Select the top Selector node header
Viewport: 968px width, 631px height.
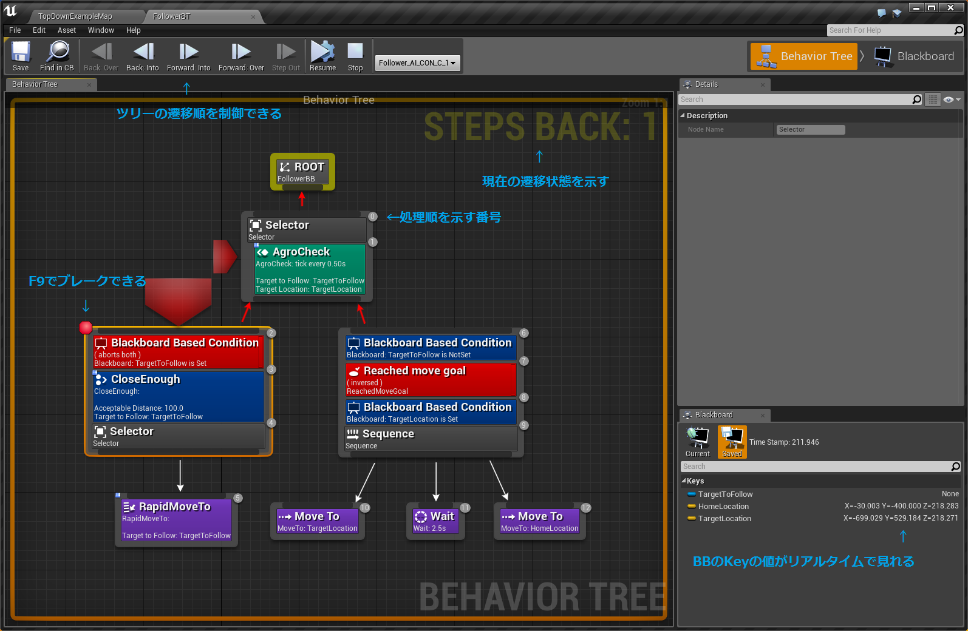click(307, 229)
